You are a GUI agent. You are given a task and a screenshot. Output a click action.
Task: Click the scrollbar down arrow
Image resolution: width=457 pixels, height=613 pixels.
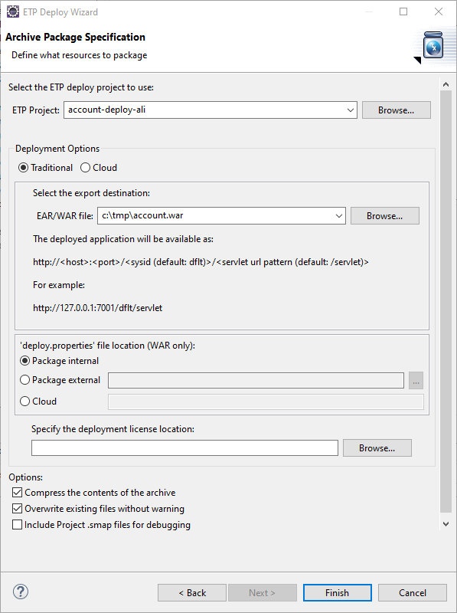point(446,524)
